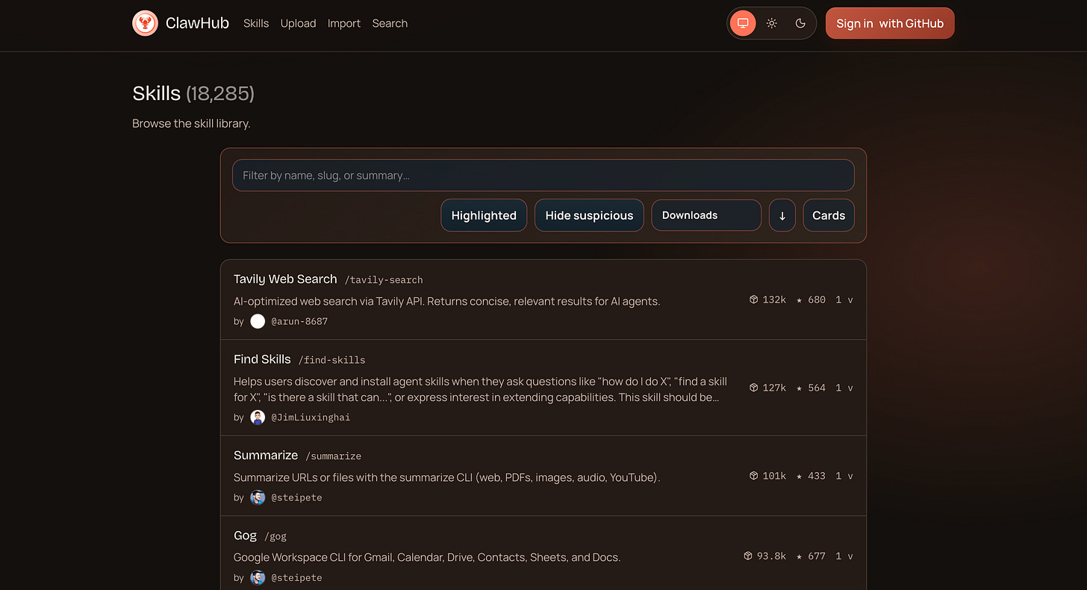Screen dimensions: 1087x590
Task: Click the '1 v' version on Find Skills row
Action: click(844, 388)
